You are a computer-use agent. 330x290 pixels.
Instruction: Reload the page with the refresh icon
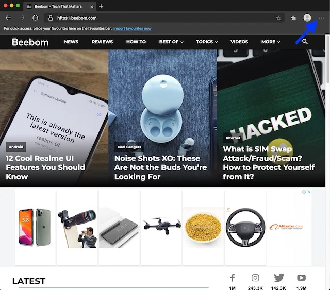point(35,18)
